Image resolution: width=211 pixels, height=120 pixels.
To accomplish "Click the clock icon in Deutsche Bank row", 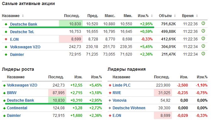I will point(203,23).
